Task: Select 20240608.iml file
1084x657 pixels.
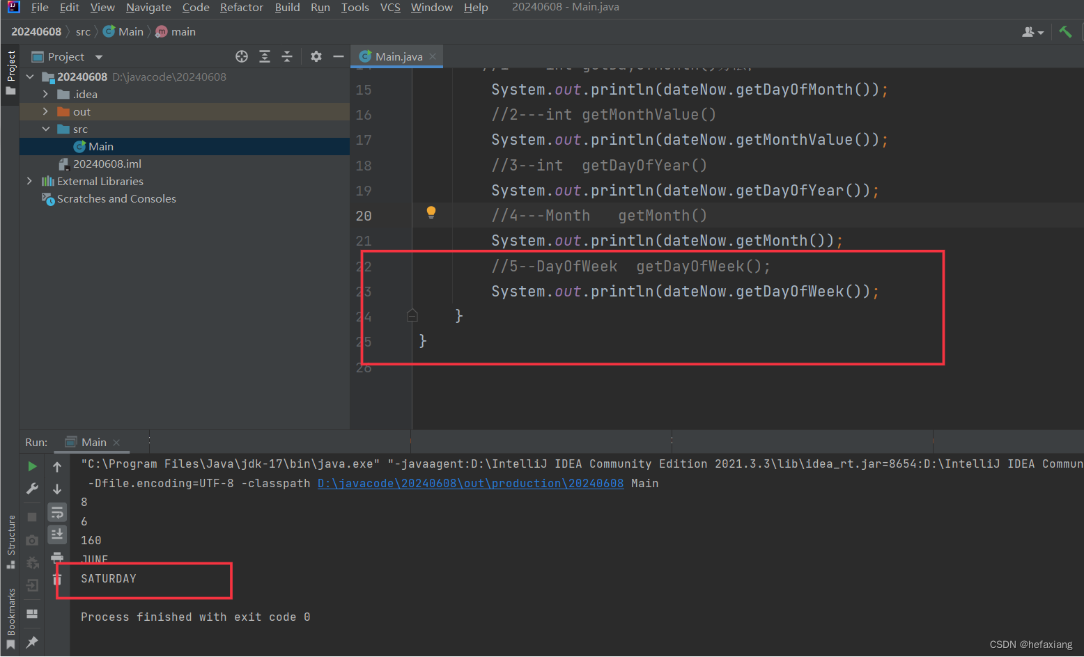Action: 107,164
